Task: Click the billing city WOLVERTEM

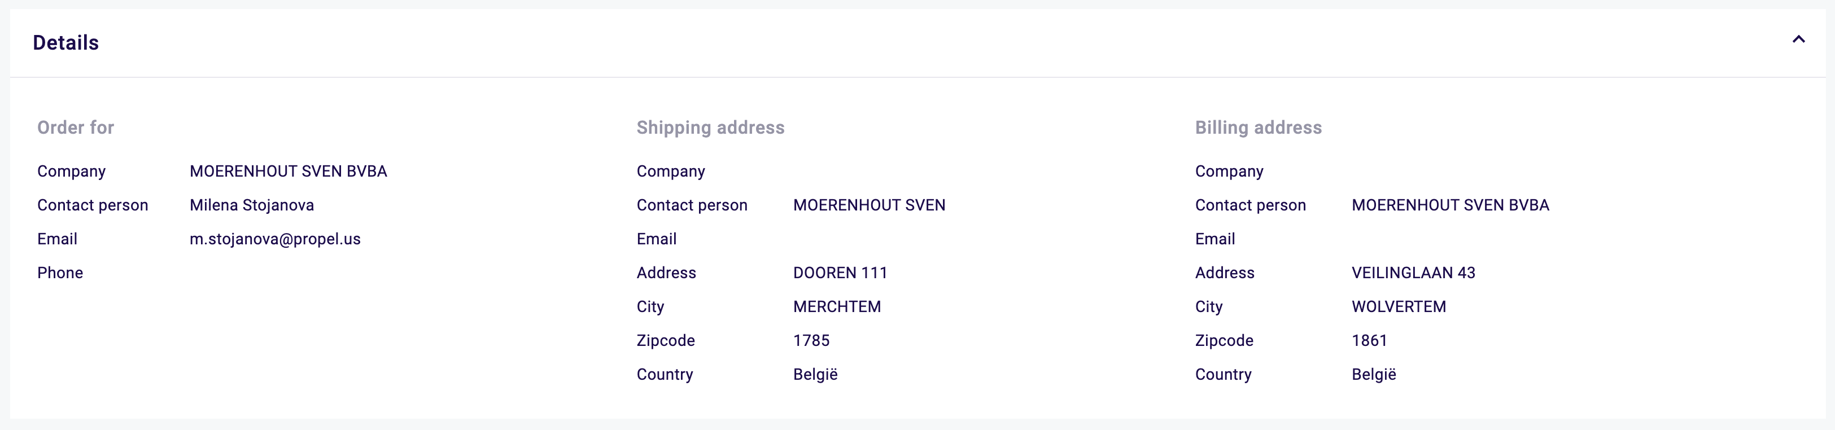Action: tap(1399, 307)
